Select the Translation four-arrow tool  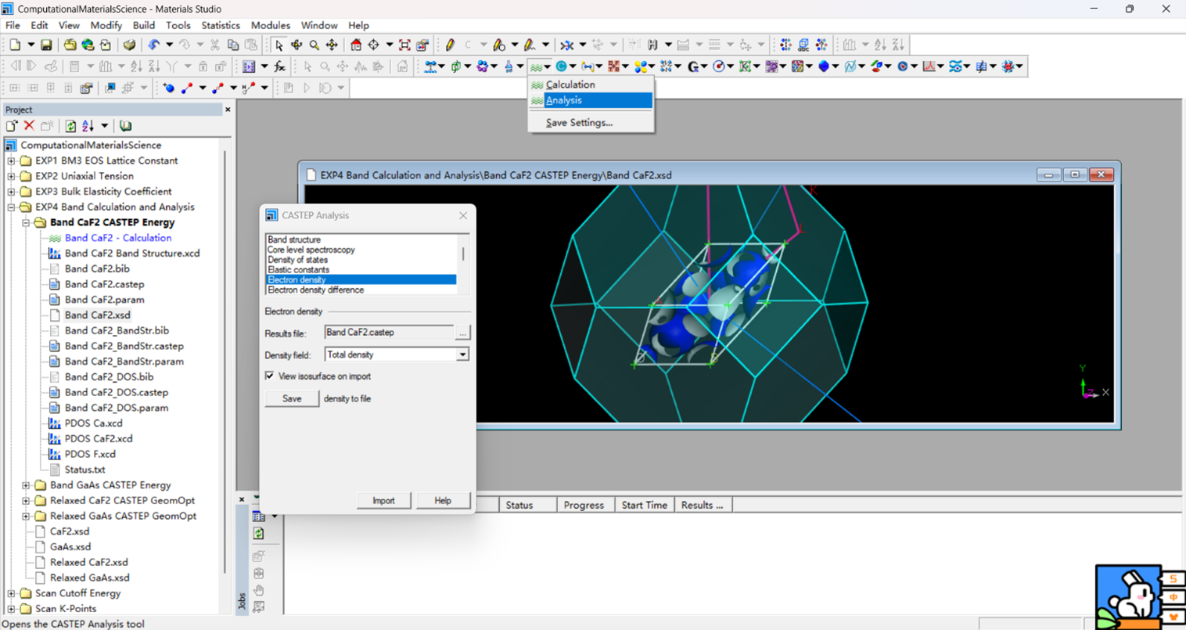tap(332, 45)
